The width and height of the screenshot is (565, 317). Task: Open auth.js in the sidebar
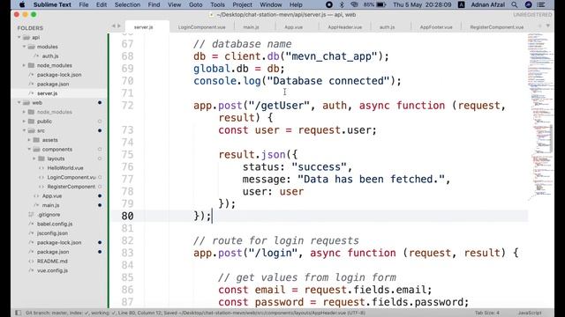[x=50, y=56]
